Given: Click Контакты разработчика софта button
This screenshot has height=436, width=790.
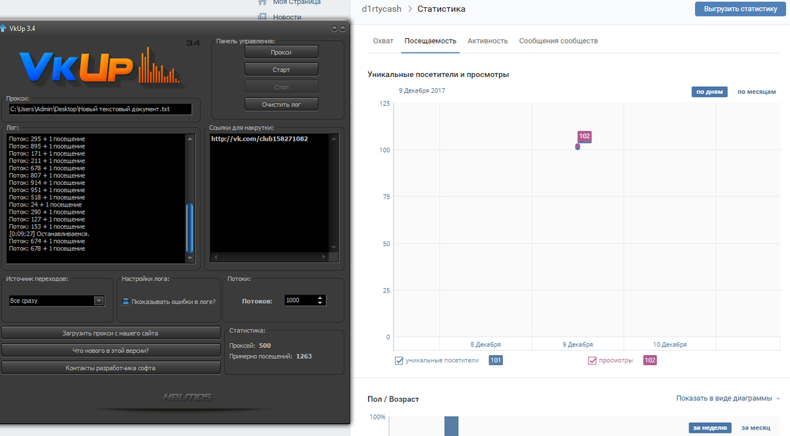Looking at the screenshot, I should tap(111, 368).
